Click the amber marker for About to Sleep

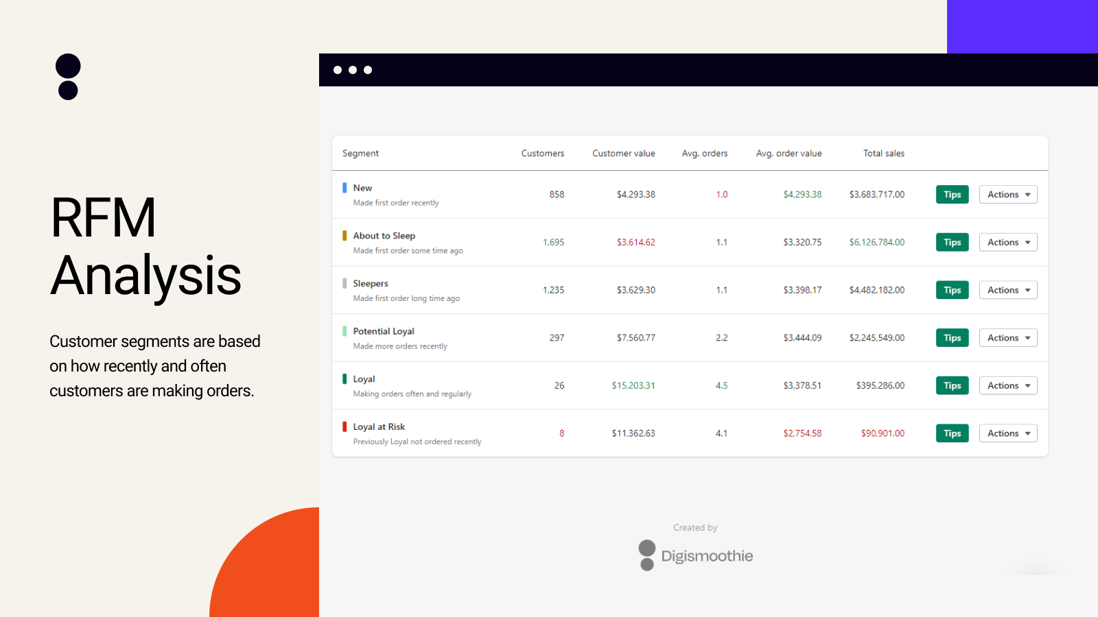click(x=344, y=235)
